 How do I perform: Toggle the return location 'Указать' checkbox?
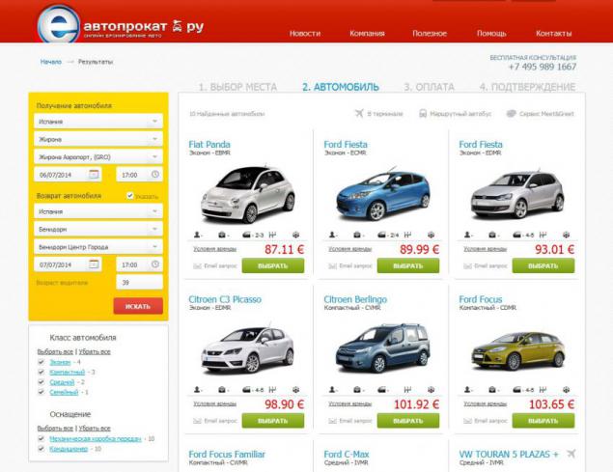coord(129,196)
